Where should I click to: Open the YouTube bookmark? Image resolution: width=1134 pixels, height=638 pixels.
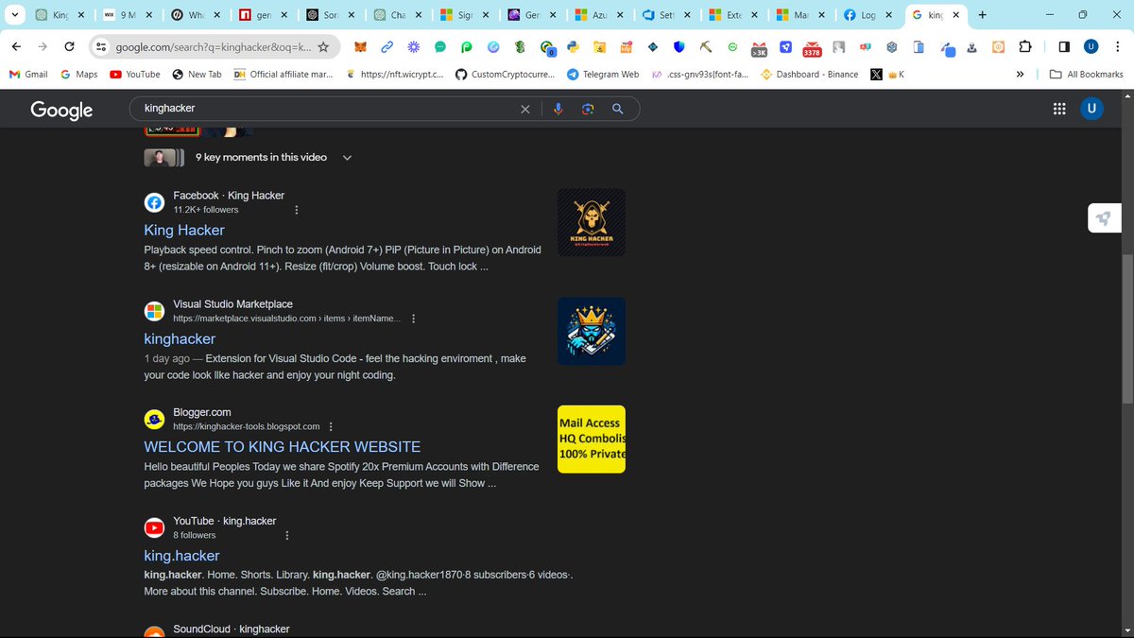[x=134, y=74]
